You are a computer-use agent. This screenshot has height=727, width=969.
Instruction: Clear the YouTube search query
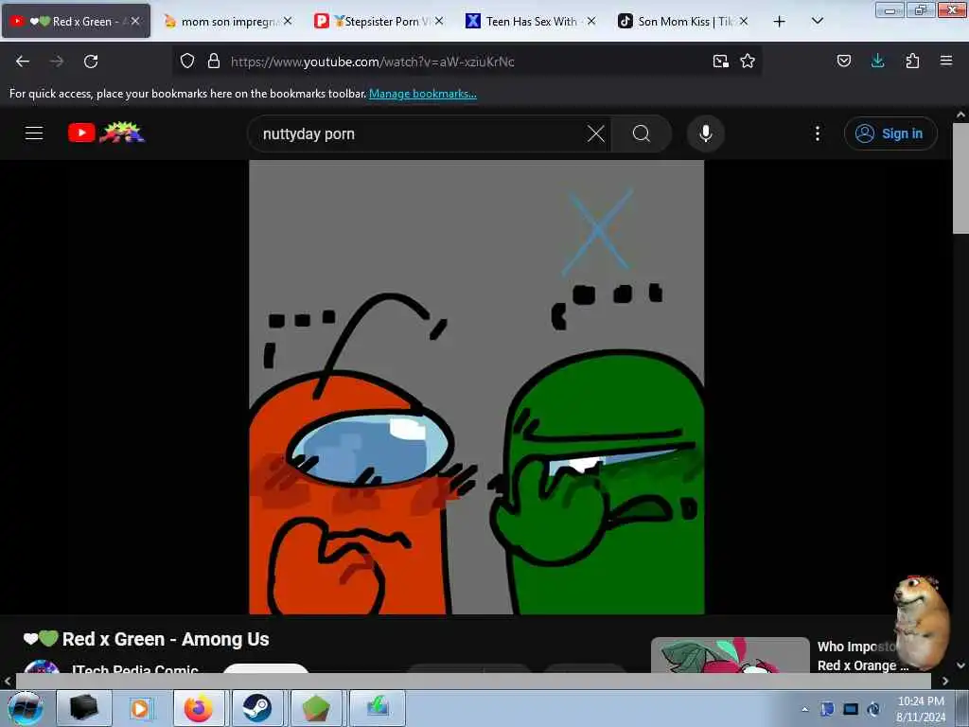(x=596, y=133)
